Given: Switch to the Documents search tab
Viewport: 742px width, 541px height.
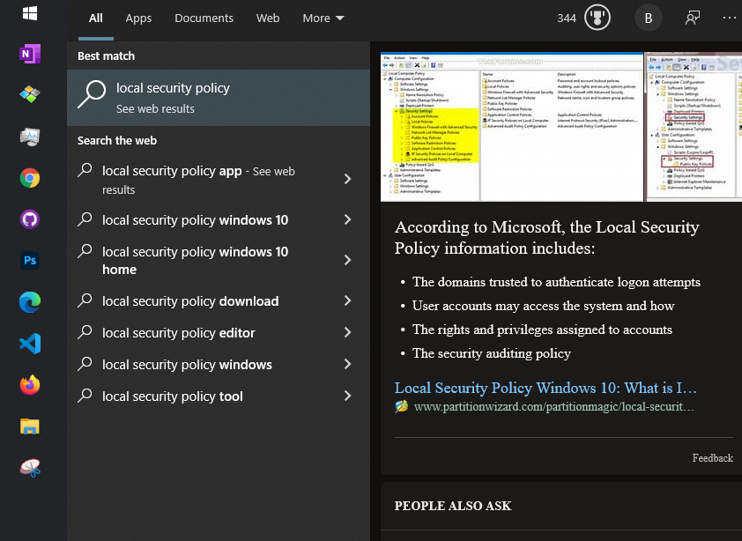Looking at the screenshot, I should pos(204,18).
